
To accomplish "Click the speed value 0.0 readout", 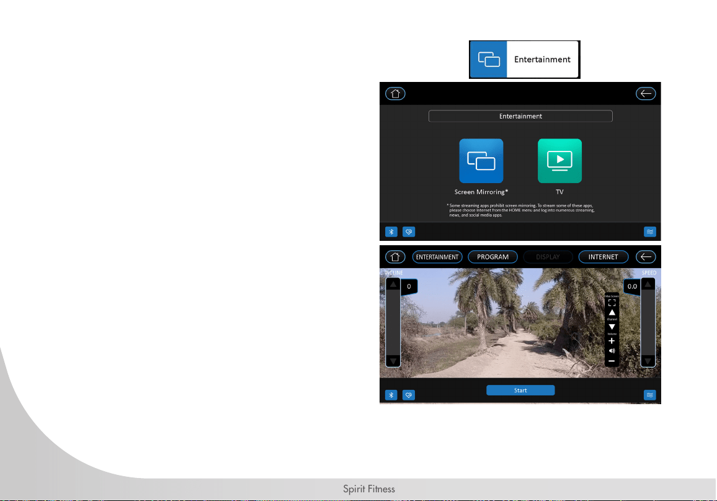I will point(632,286).
